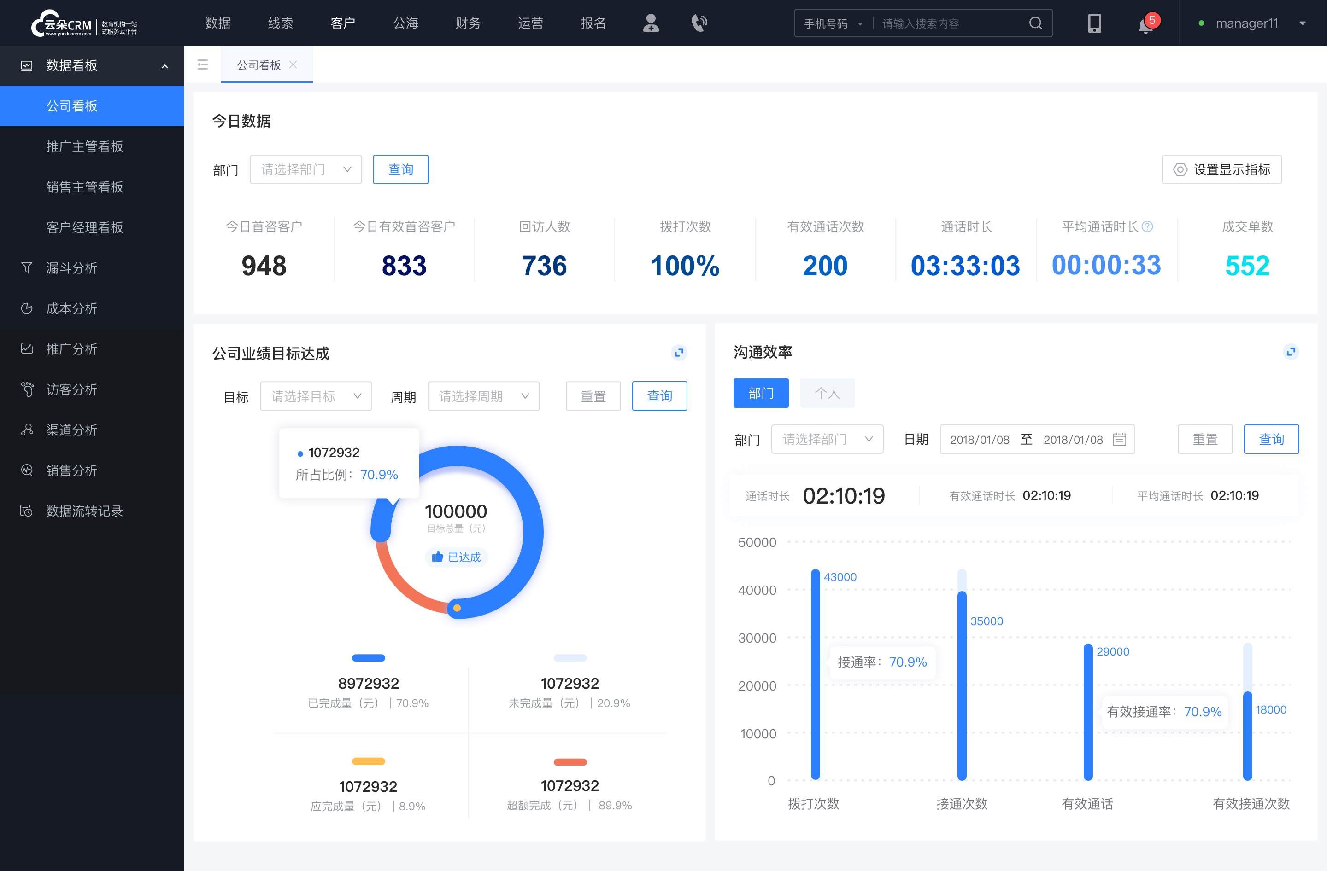
Task: Click the 渠道分析 channel analysis icon
Action: click(27, 428)
